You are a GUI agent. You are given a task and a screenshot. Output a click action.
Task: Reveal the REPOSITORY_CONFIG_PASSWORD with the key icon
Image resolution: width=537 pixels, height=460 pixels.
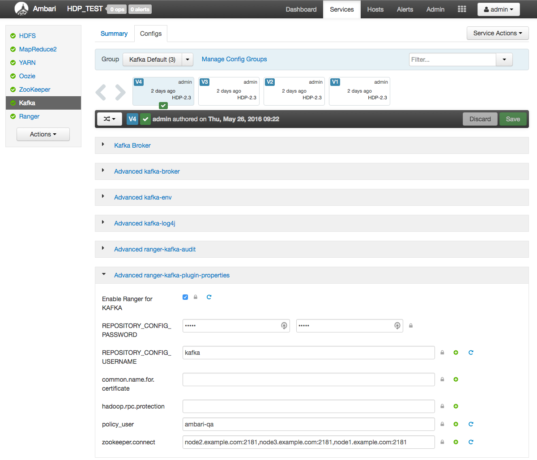pyautogui.click(x=284, y=325)
